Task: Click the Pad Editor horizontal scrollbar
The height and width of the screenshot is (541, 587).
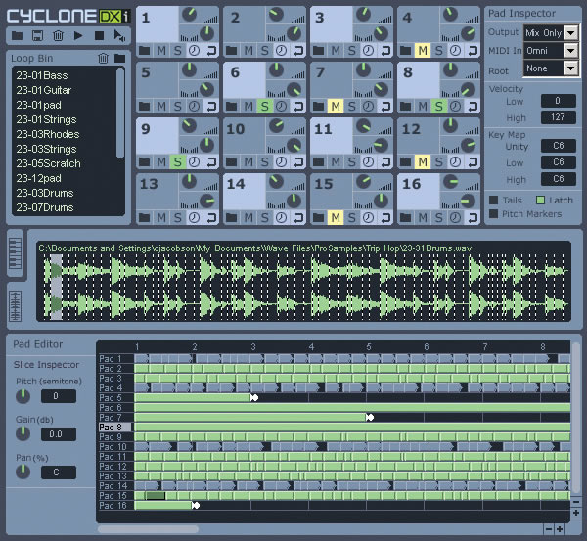Action: 148,529
